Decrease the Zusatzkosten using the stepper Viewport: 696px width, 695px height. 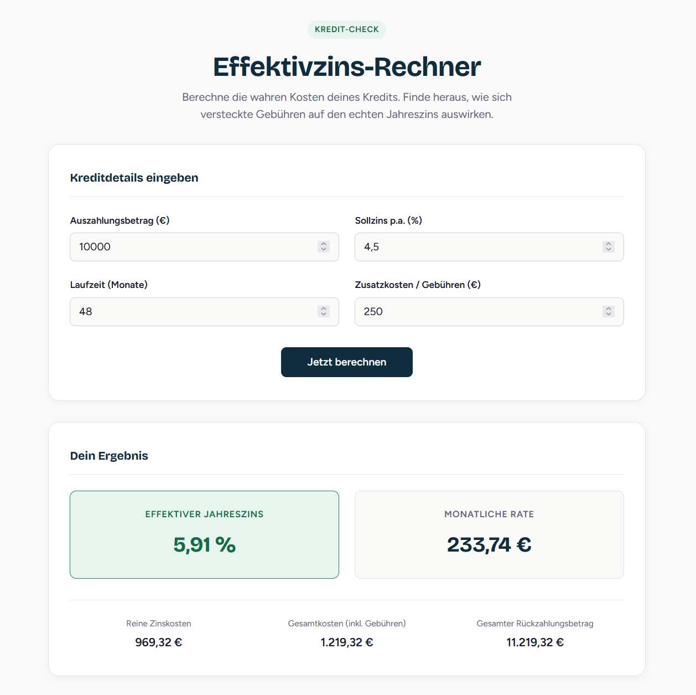[609, 315]
